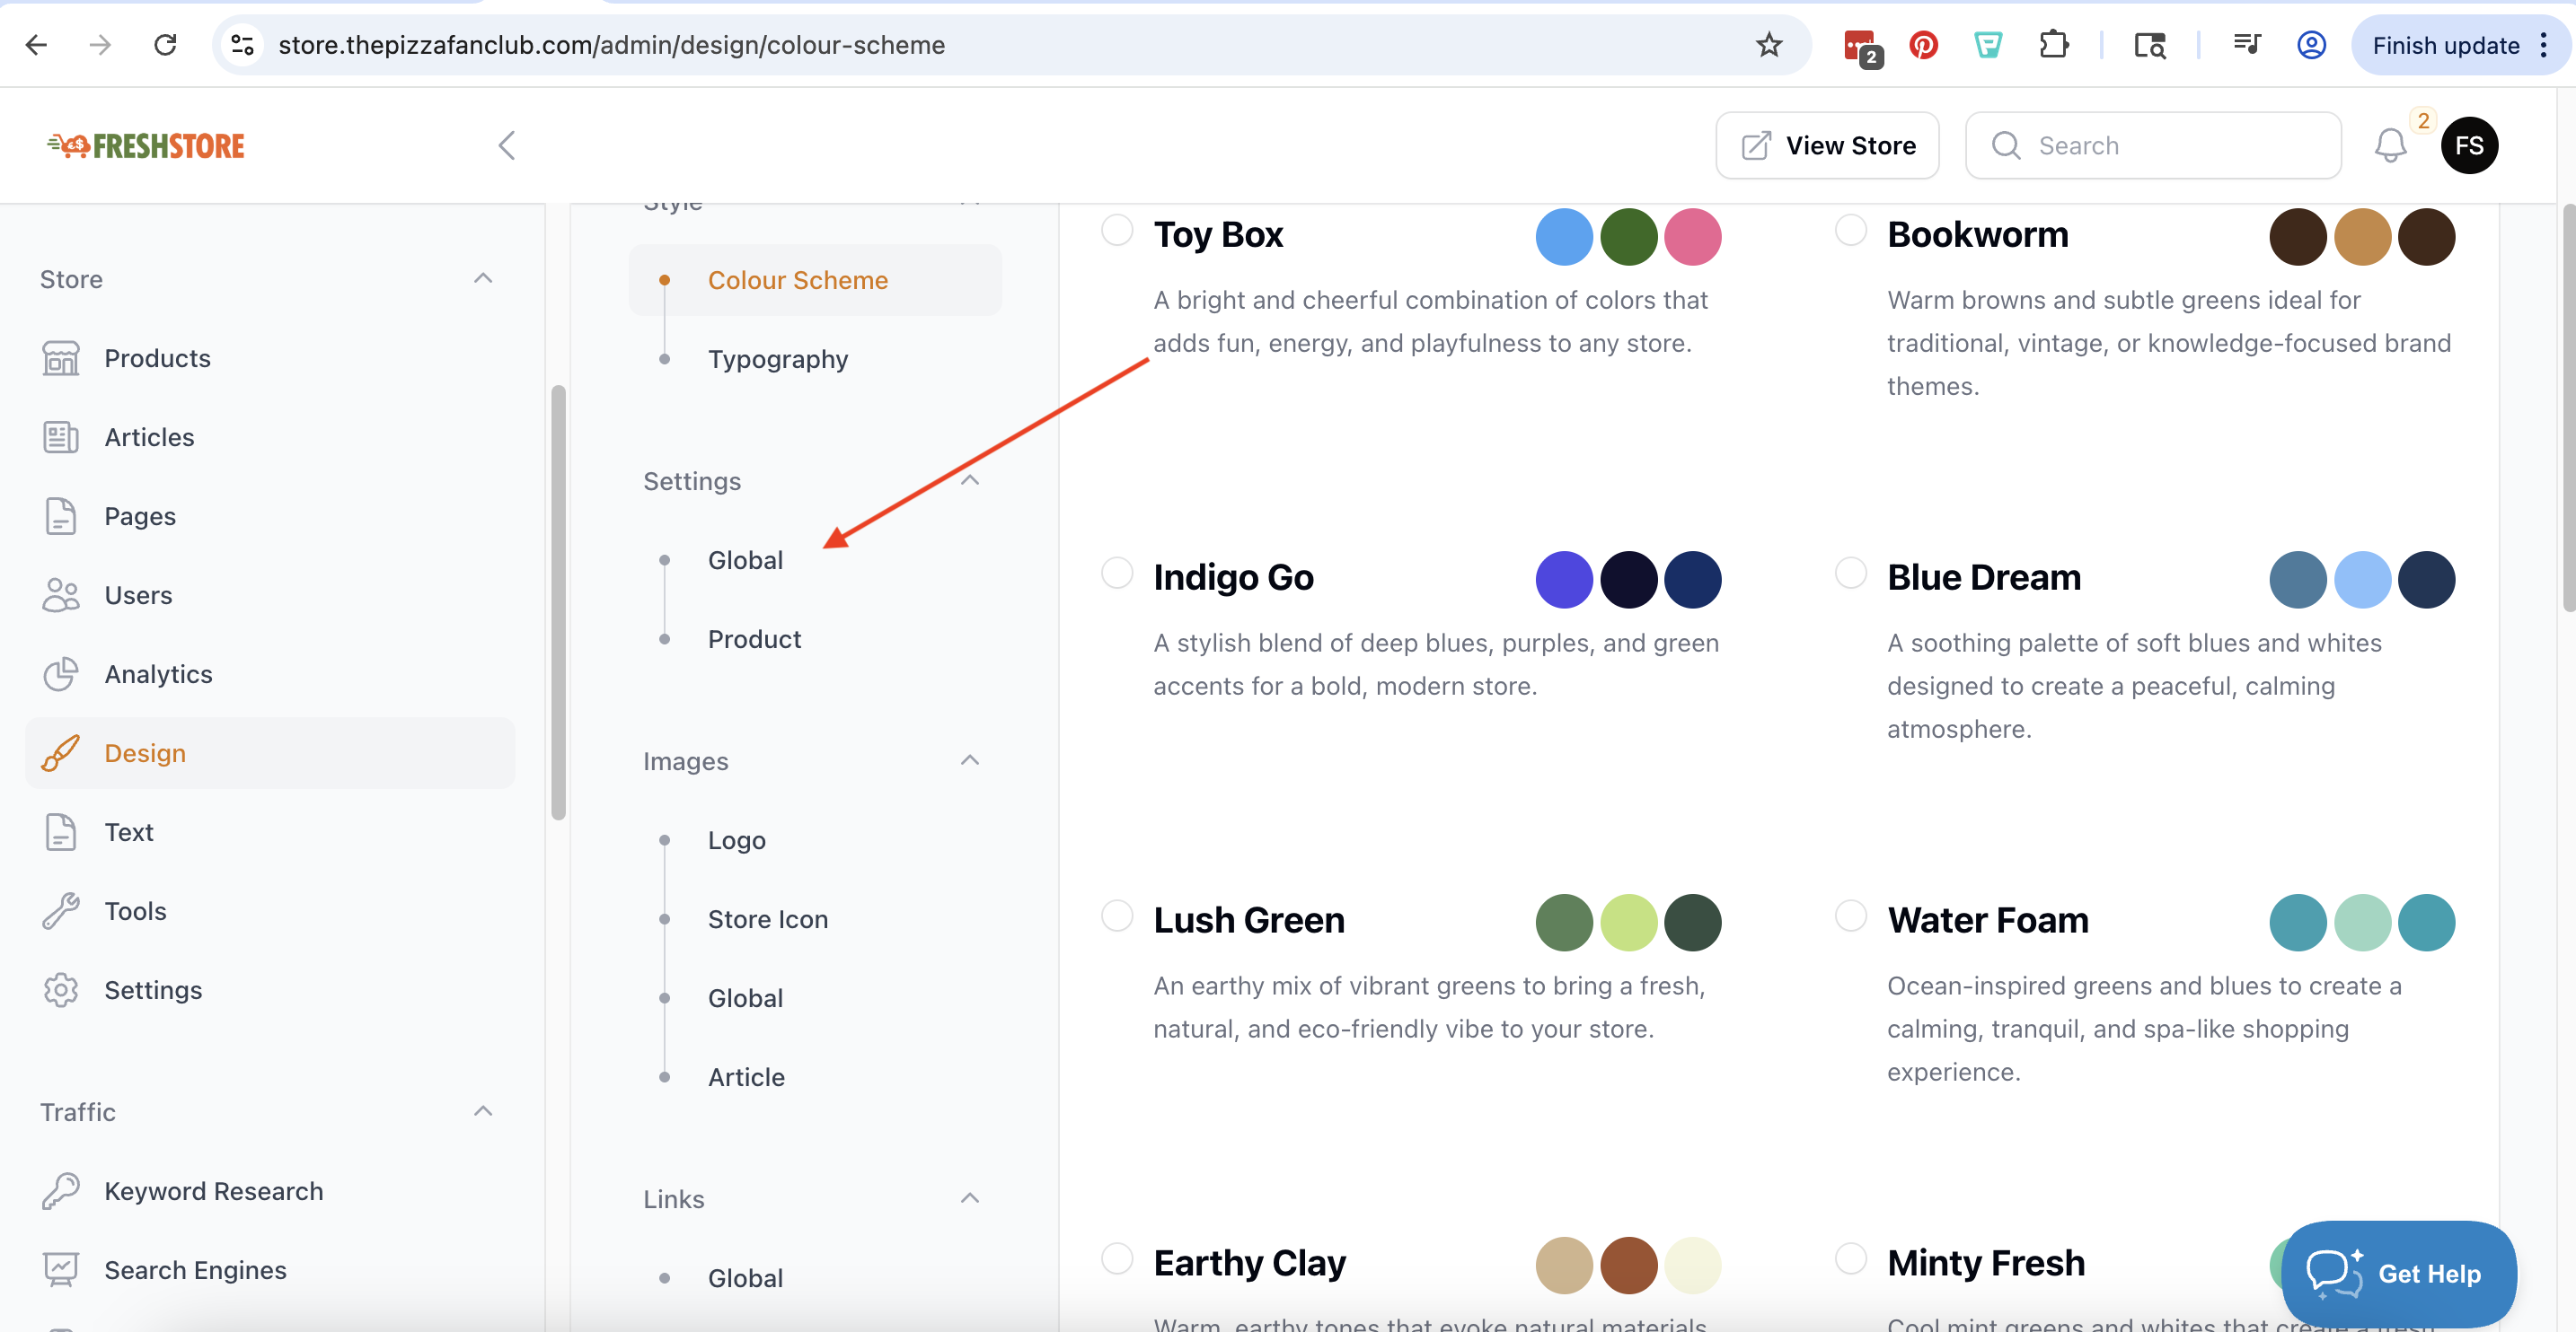2576x1332 pixels.
Task: Click the Analytics pie chart icon
Action: pos(60,674)
